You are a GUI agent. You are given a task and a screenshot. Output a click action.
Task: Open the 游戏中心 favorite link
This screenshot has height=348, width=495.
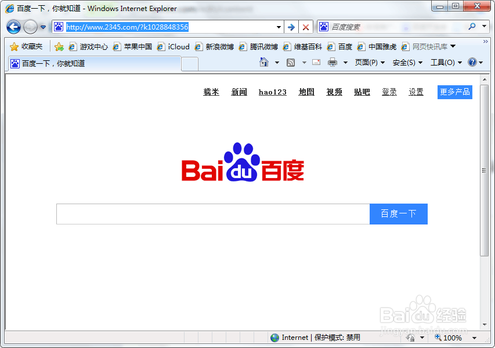tap(88, 47)
